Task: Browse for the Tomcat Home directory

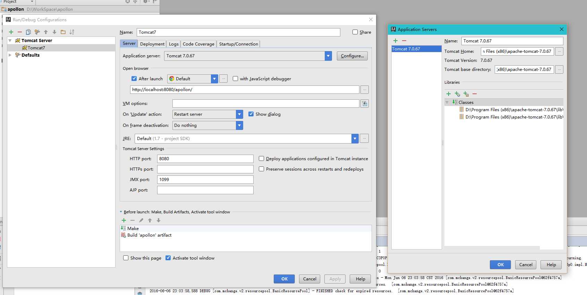Action: [x=559, y=51]
